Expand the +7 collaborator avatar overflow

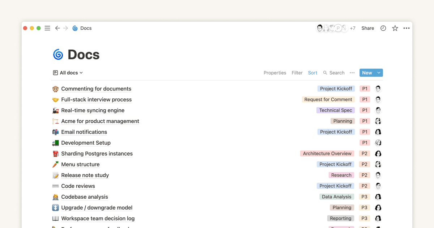pyautogui.click(x=353, y=28)
